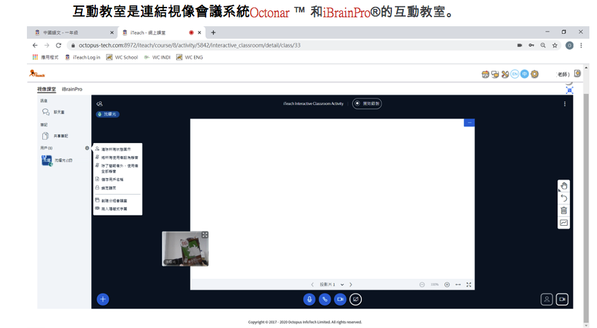Zoom out the presentation slide
The image size is (597, 328).
422,284
